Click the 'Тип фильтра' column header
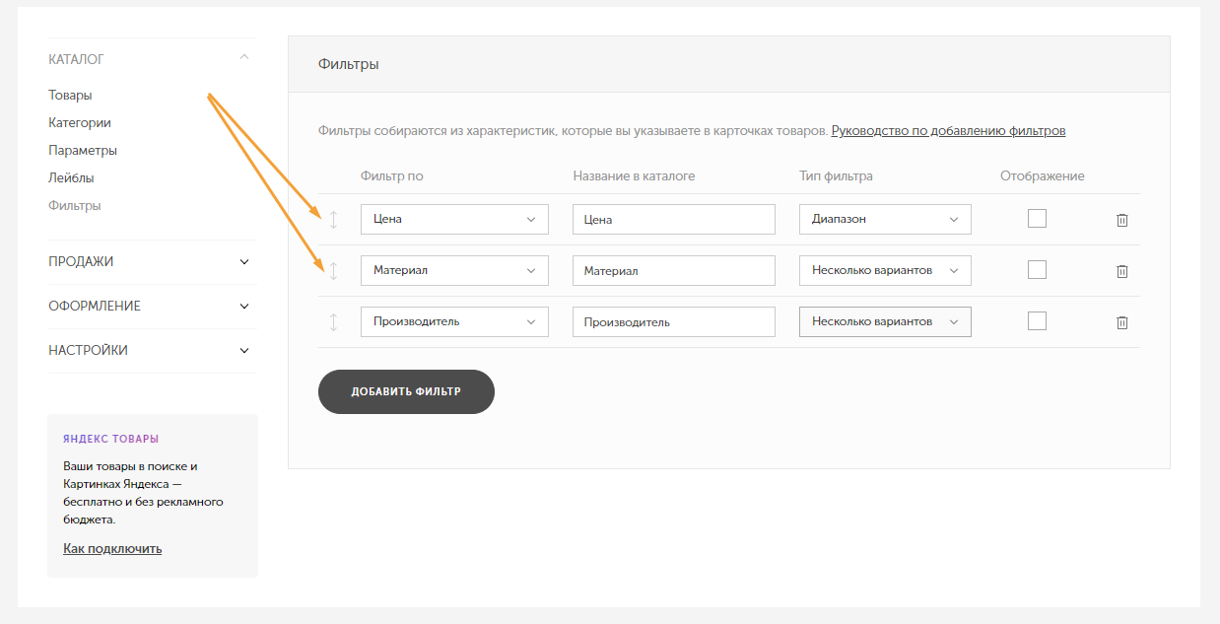The height and width of the screenshot is (624, 1220). (x=836, y=176)
